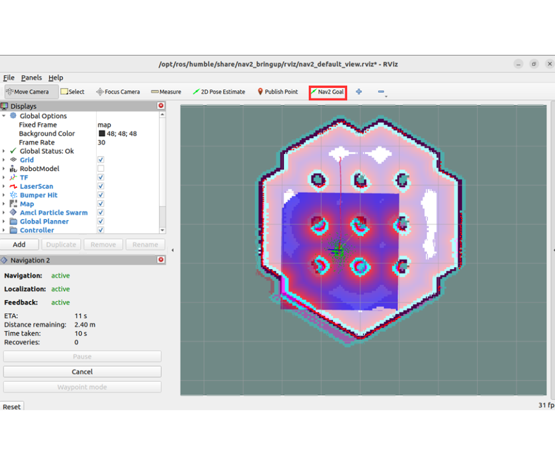Screen dimensions: 555x465
Task: Pick the Measure tool
Action: point(166,92)
